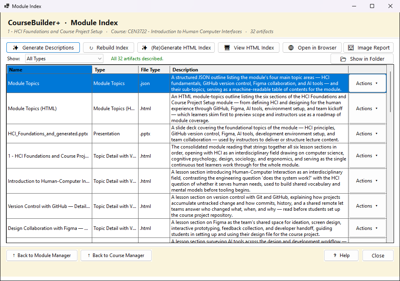Click the Back to Course Manager label
This screenshot has height=281, width=400.
coord(119,255)
